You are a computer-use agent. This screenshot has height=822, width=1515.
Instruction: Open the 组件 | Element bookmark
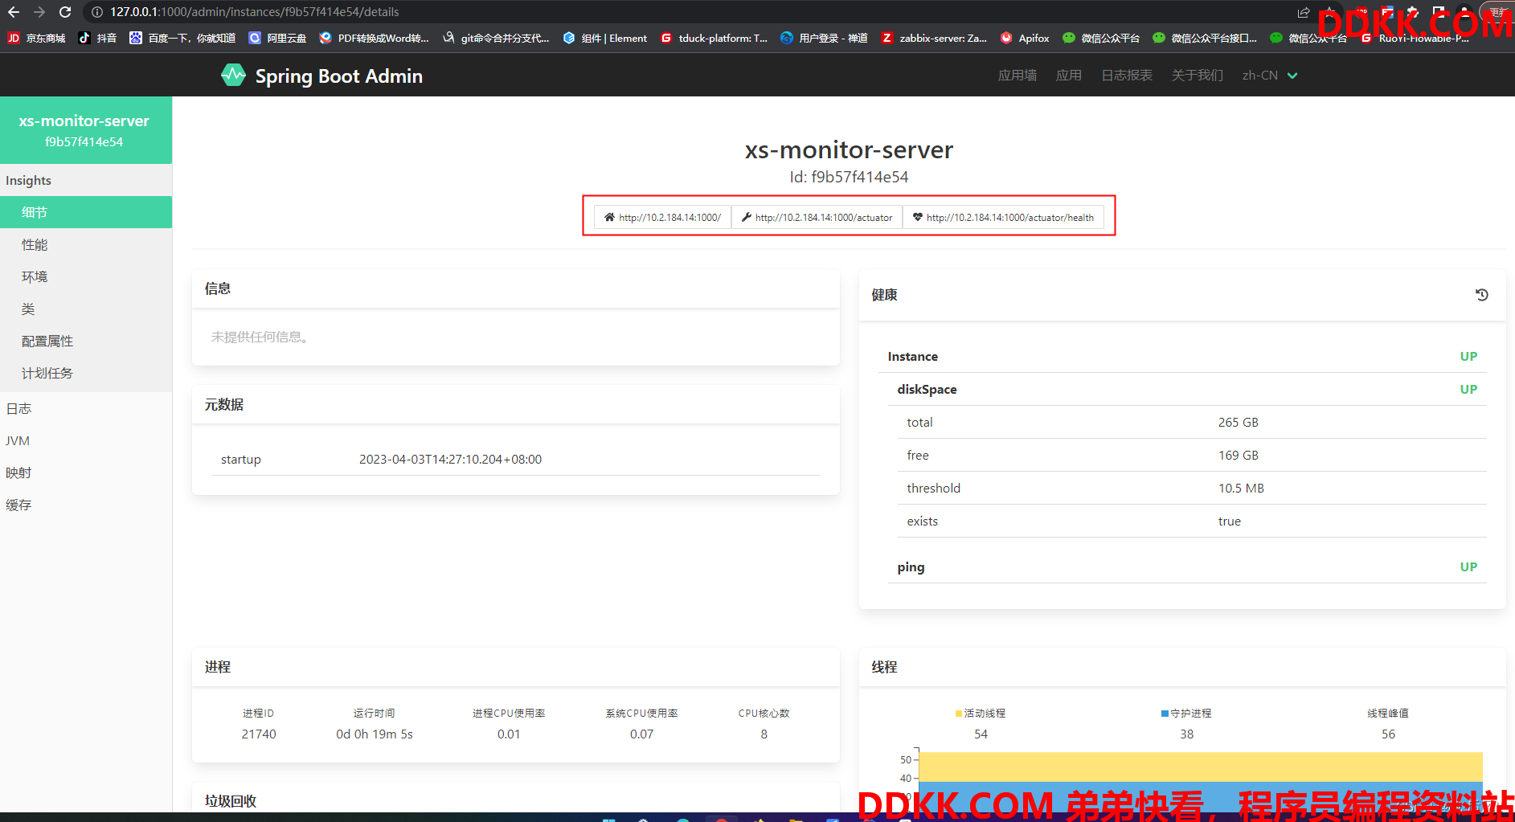coord(605,38)
